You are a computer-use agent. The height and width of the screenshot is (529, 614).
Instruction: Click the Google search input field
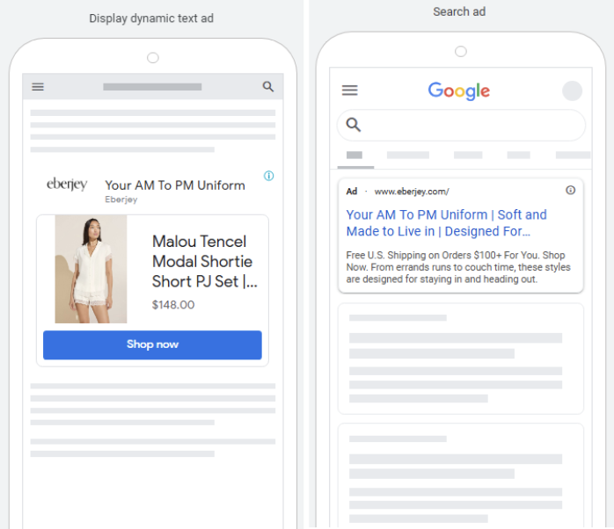click(461, 125)
